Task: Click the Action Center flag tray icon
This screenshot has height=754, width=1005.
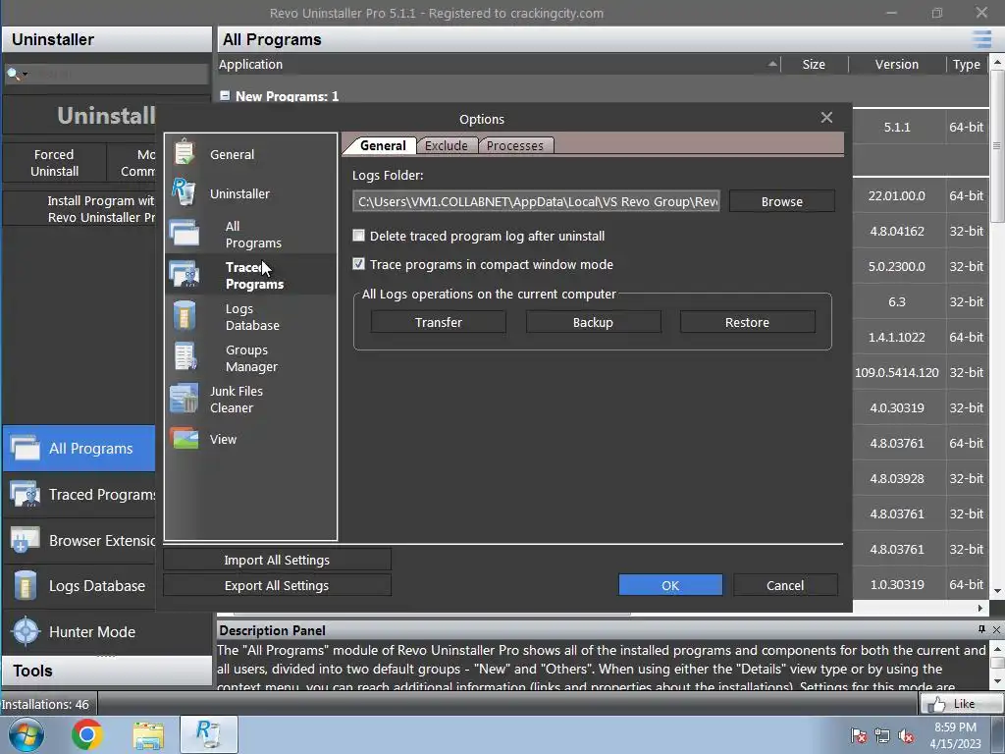Action: (859, 736)
